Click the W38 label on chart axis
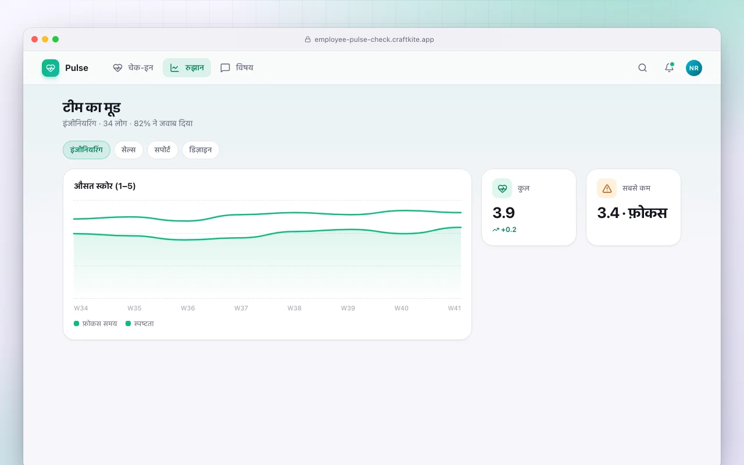Screen dimensions: 744x465 [x=295, y=308]
